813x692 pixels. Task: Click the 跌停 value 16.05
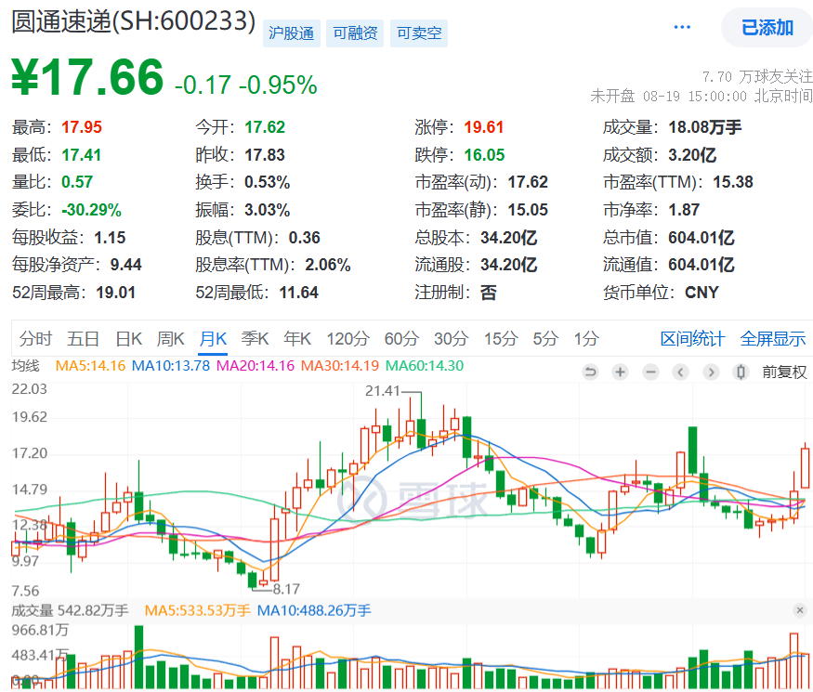coord(484,154)
